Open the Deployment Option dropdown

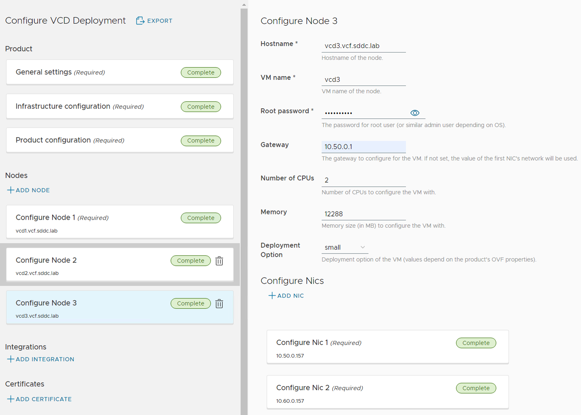point(344,247)
